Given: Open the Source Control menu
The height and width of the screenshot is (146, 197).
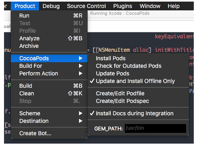Looking at the screenshot, I should click(x=86, y=6).
